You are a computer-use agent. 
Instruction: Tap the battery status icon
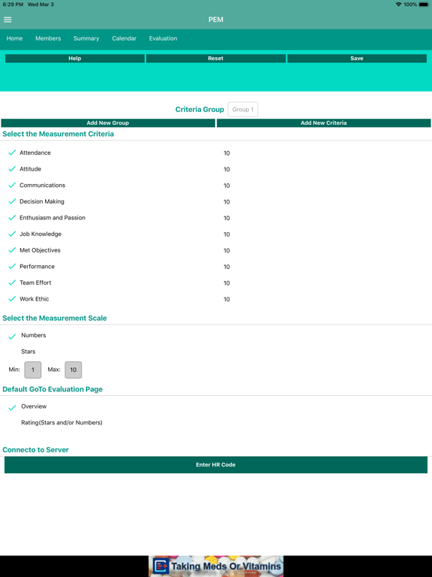pyautogui.click(x=424, y=5)
